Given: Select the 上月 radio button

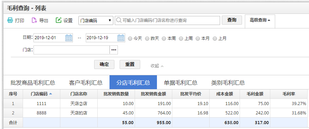Looking at the screenshot, I should 214,38.
